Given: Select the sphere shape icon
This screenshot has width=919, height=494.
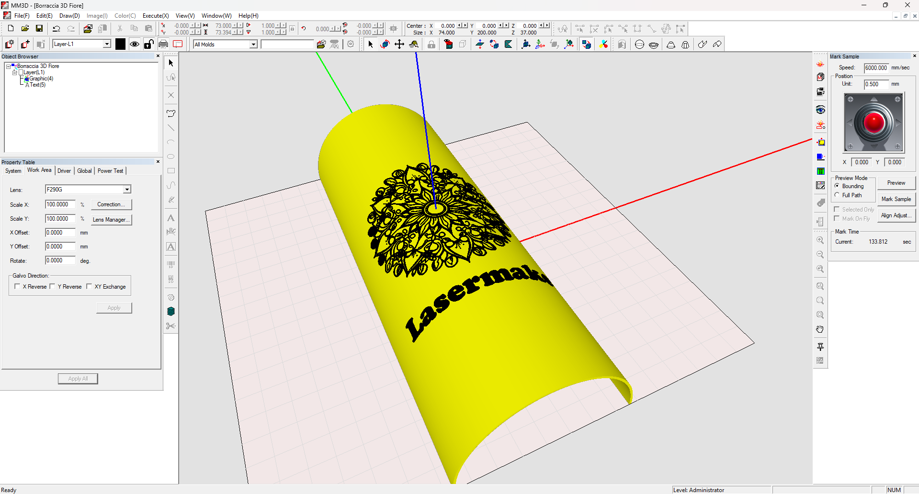Looking at the screenshot, I should (x=639, y=45).
